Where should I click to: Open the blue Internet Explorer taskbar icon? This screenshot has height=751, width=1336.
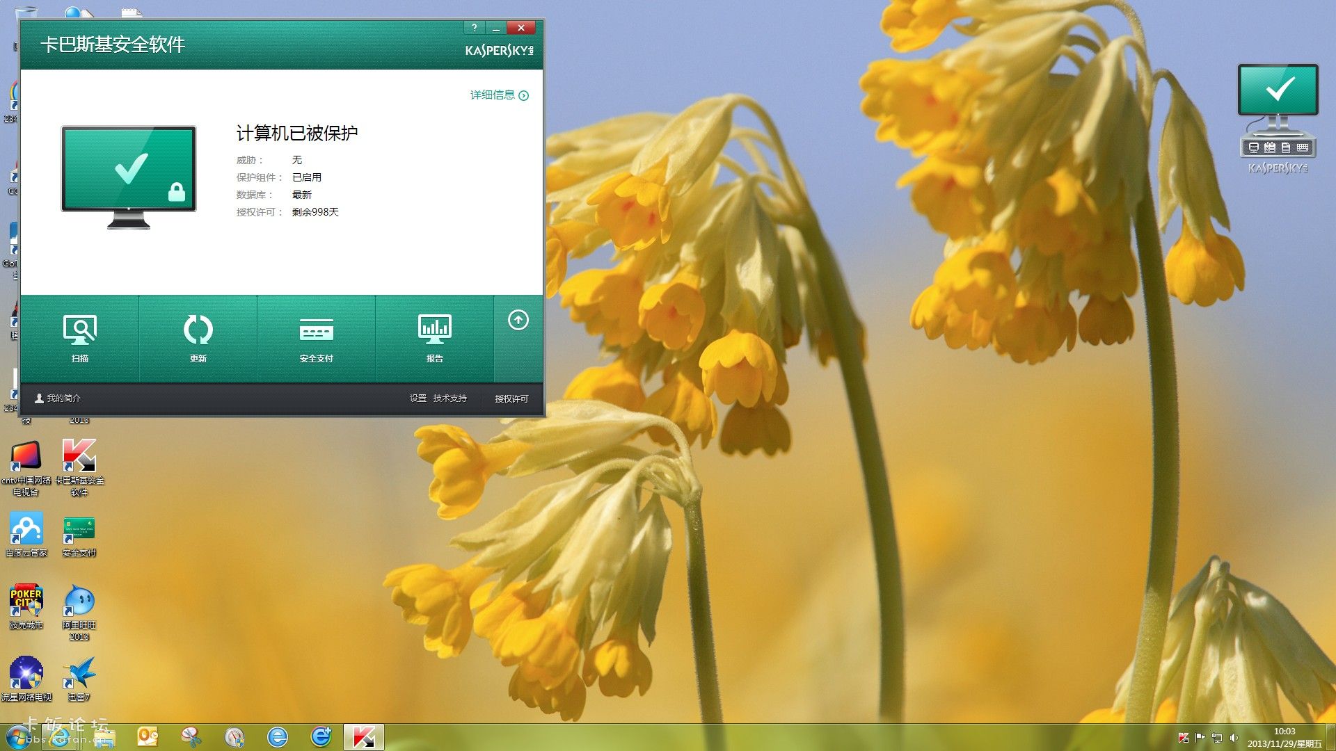[278, 737]
